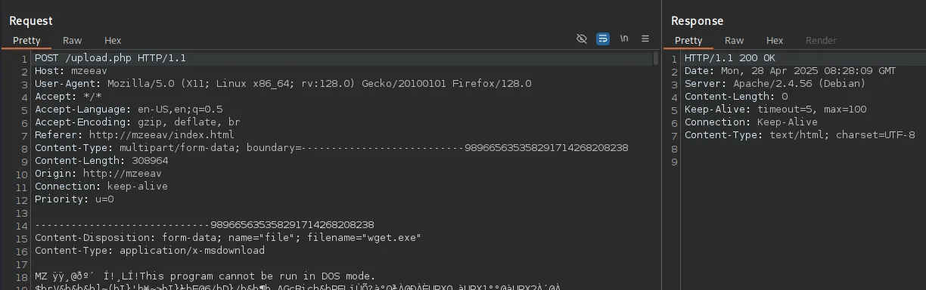Image resolution: width=926 pixels, height=290 pixels.
Task: Toggle word wrap in request editor
Action: [603, 39]
